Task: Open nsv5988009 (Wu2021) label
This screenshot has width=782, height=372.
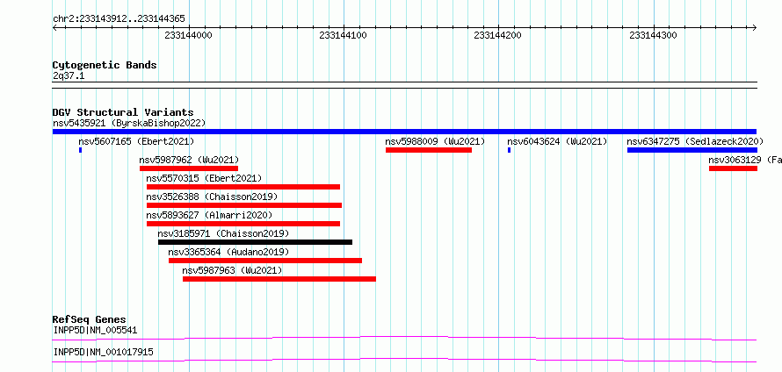Action: point(435,141)
